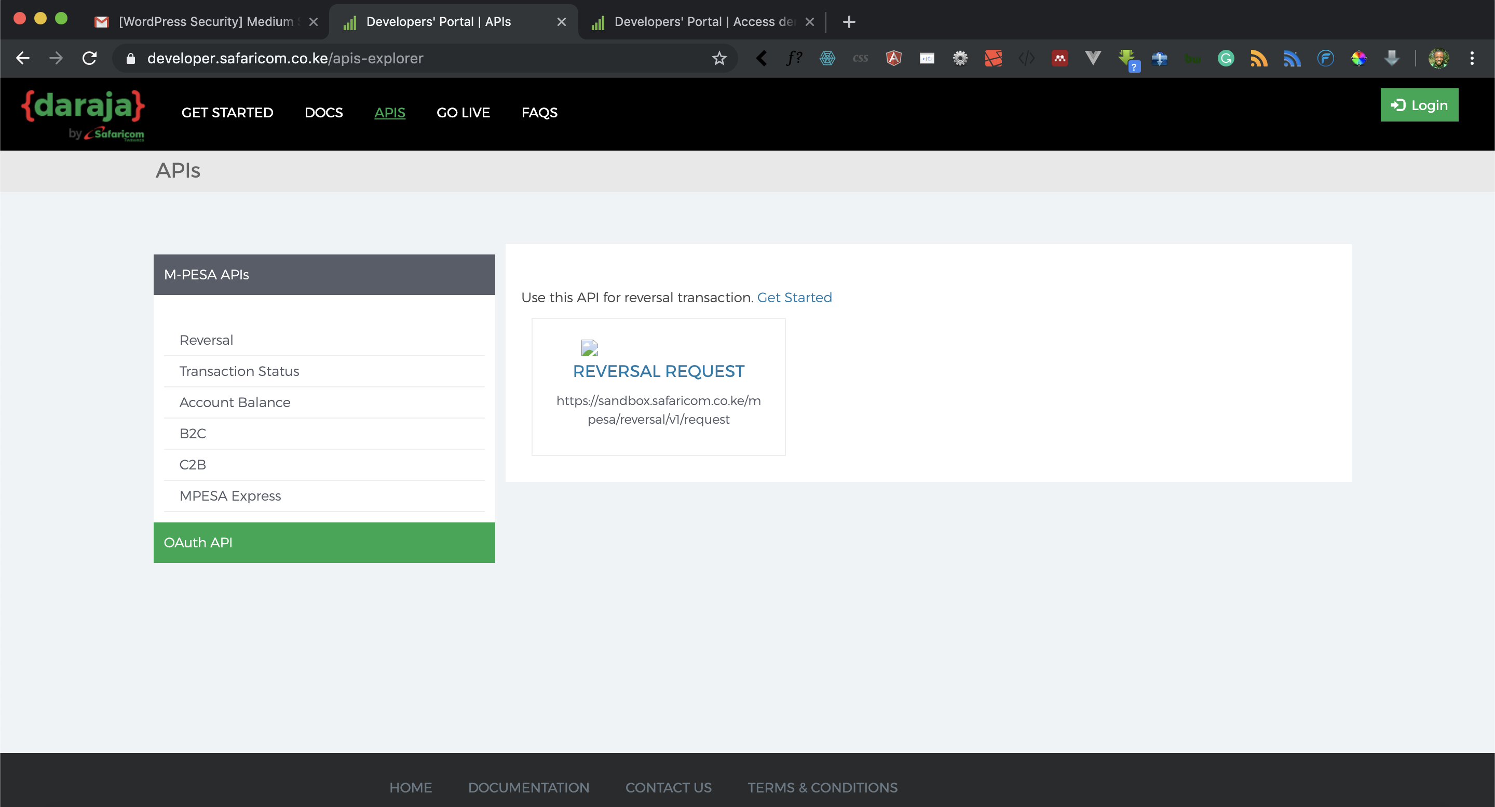Open a new browser tab
Image resolution: width=1495 pixels, height=807 pixels.
pyautogui.click(x=849, y=21)
